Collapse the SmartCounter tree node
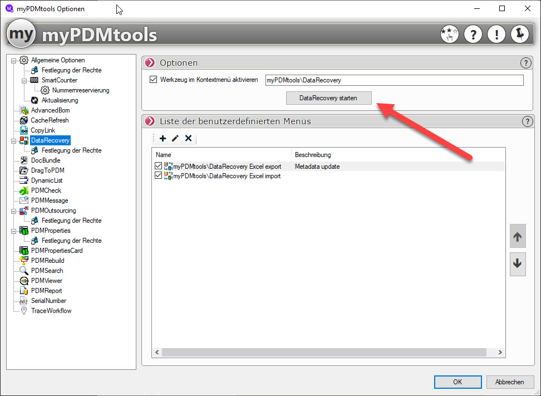The image size is (541, 396). point(24,80)
